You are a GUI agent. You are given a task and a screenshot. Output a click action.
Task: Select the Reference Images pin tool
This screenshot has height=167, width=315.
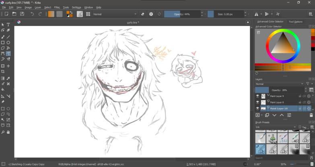tap(3, 102)
